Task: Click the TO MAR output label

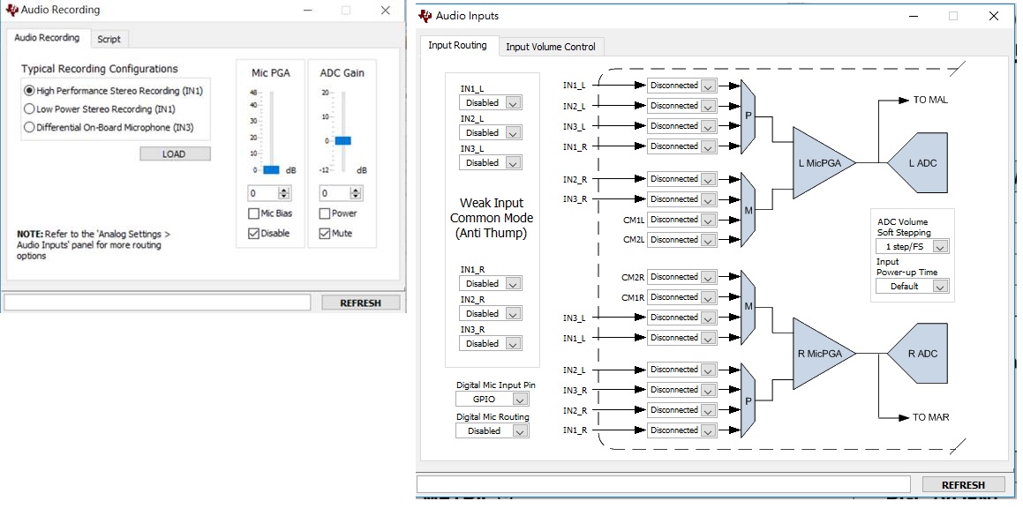Action: [931, 417]
